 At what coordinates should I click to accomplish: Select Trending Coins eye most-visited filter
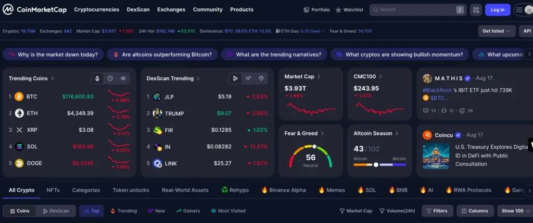[x=123, y=78]
